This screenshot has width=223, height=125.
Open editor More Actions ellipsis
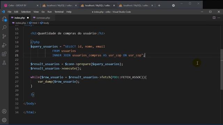point(219,18)
